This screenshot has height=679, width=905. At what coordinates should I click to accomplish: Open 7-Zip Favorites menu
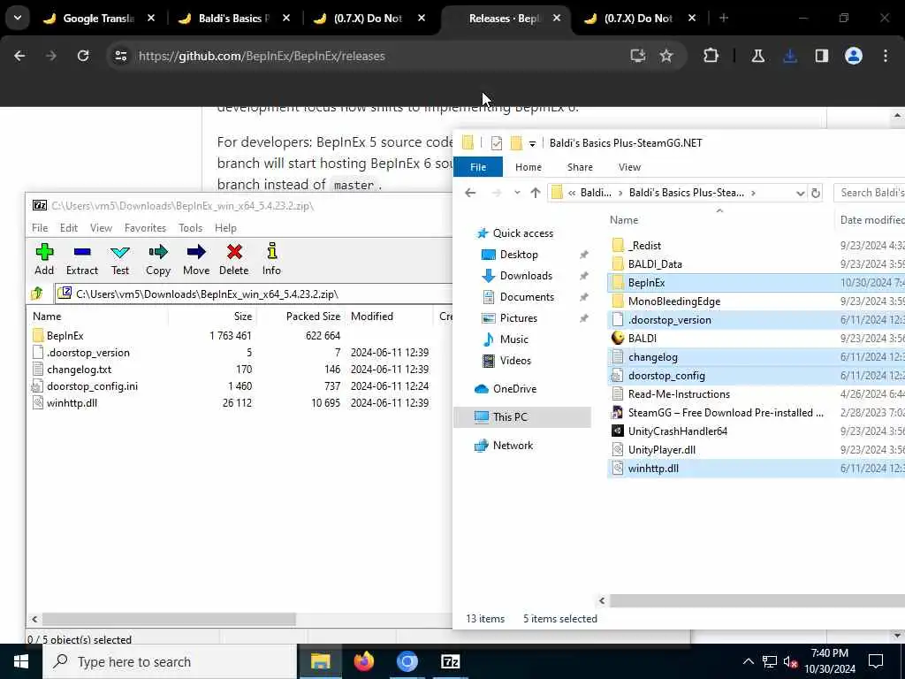(145, 228)
